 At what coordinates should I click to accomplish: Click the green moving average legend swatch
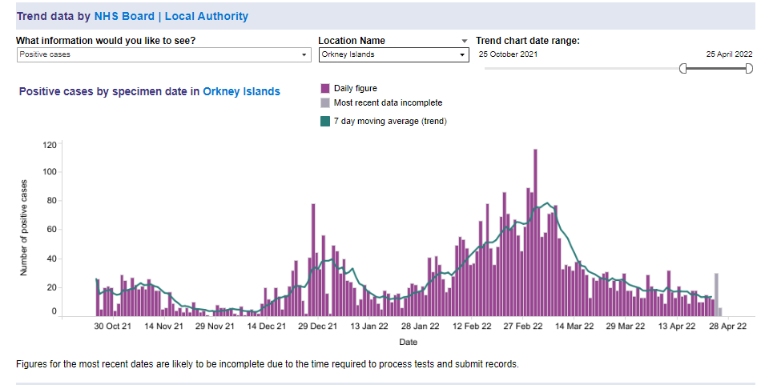(325, 122)
